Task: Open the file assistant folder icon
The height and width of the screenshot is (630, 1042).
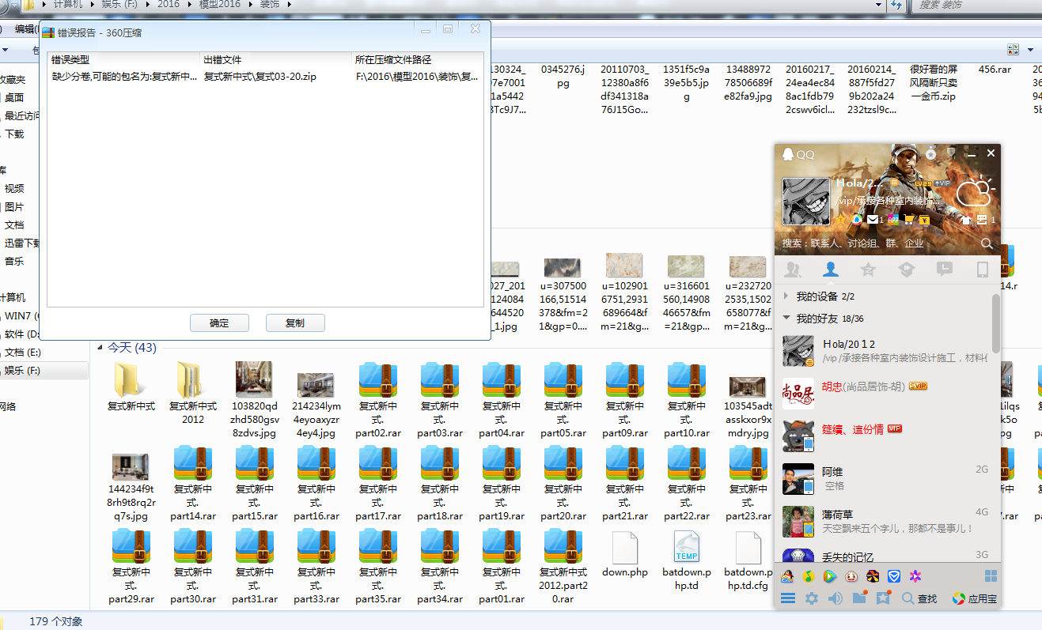Action: [x=859, y=598]
